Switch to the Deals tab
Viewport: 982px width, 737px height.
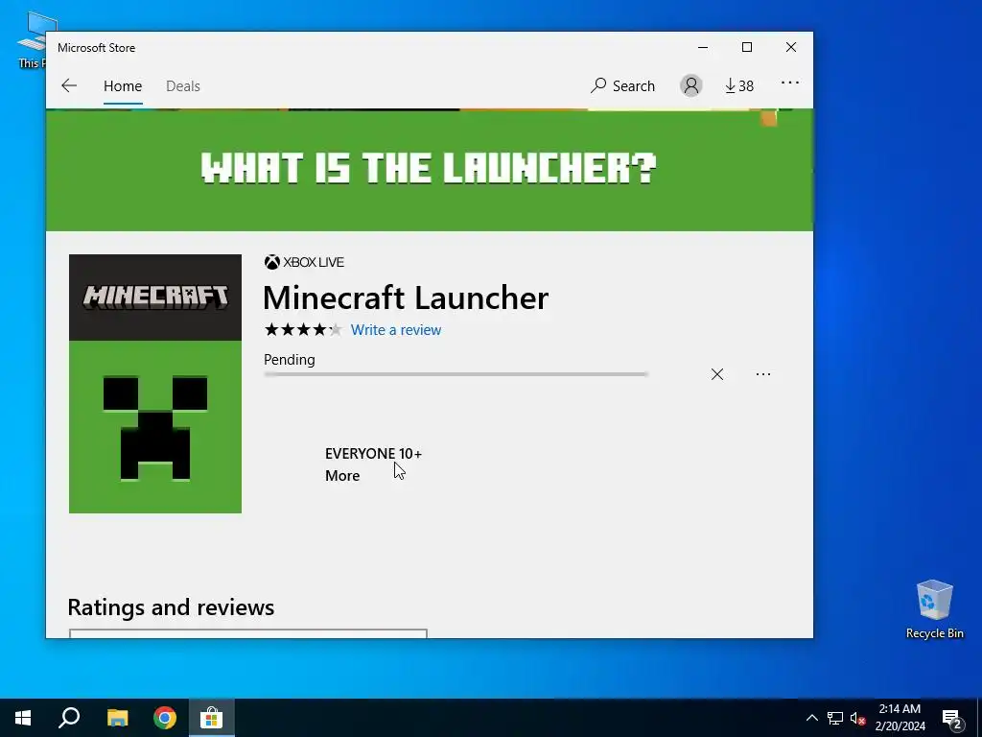(x=183, y=85)
